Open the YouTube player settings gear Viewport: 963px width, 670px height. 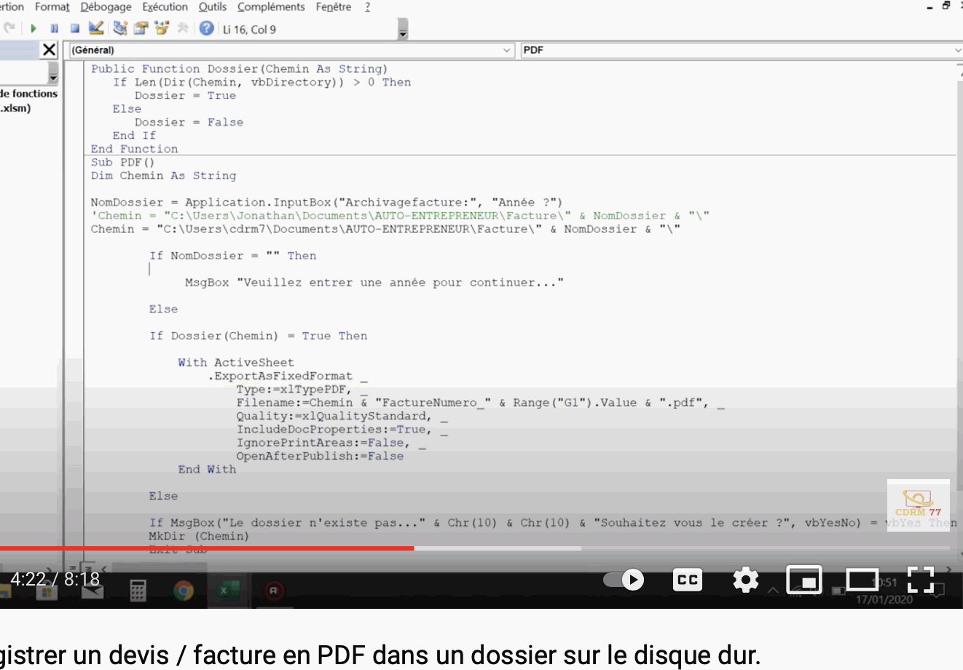[745, 580]
